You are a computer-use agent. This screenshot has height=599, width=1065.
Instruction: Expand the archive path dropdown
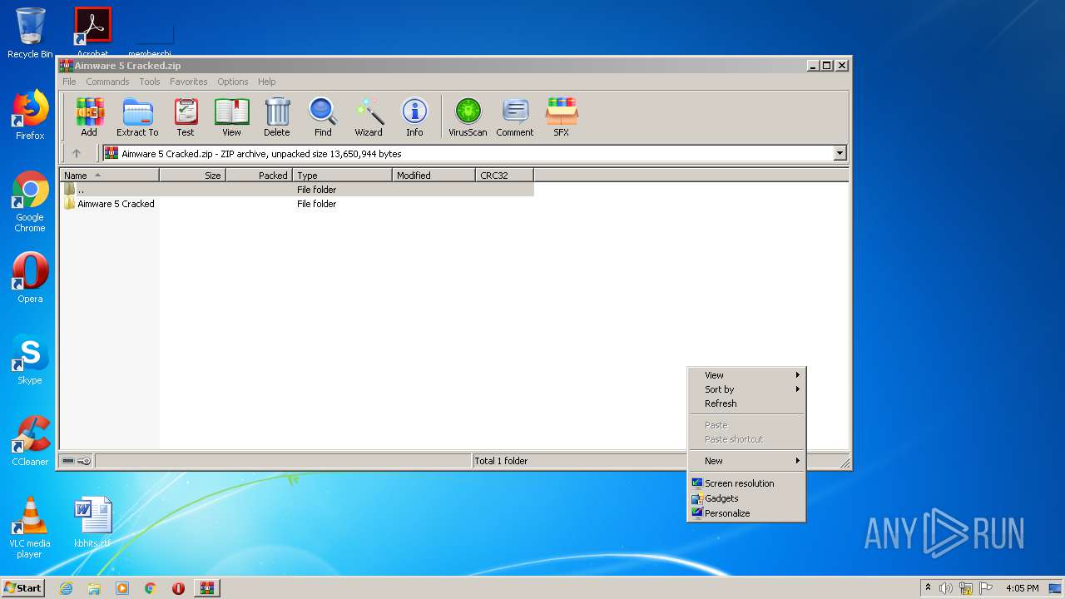tap(840, 153)
